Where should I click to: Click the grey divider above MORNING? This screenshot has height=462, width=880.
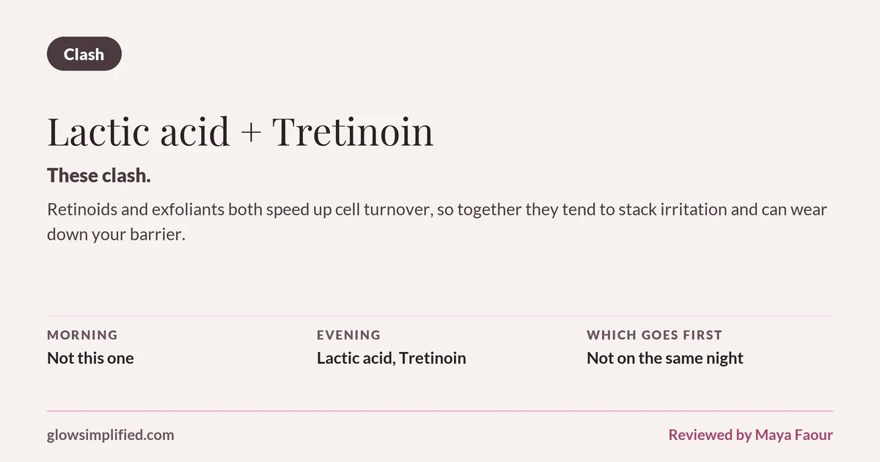click(x=440, y=315)
